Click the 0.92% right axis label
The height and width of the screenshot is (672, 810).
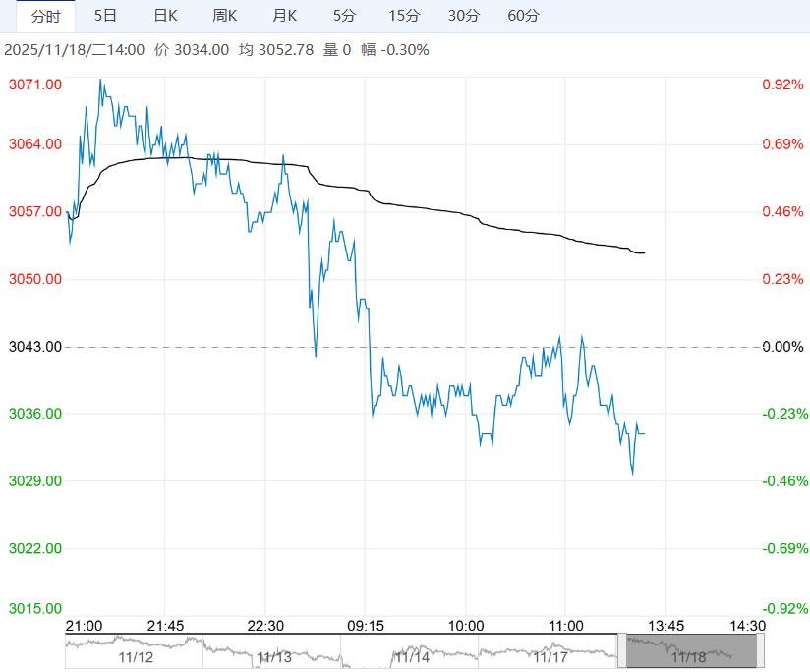point(782,85)
